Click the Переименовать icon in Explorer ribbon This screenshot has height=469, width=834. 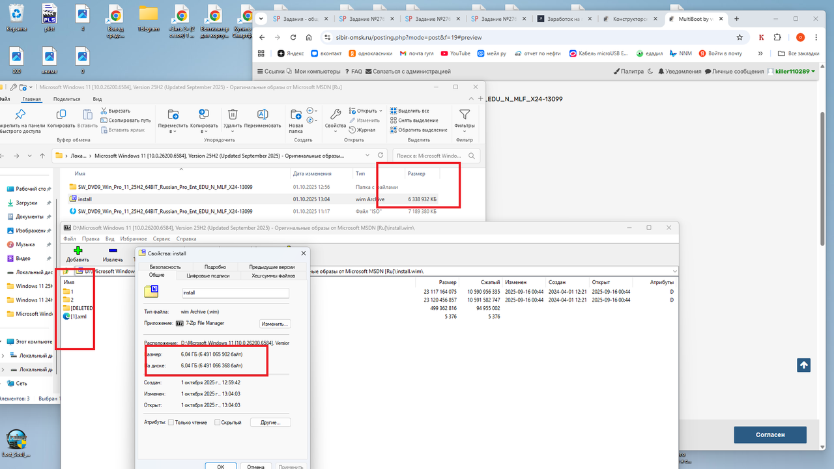263,115
